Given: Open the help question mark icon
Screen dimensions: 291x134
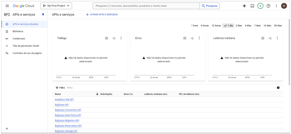Looking at the screenshot, I should point(268,6).
